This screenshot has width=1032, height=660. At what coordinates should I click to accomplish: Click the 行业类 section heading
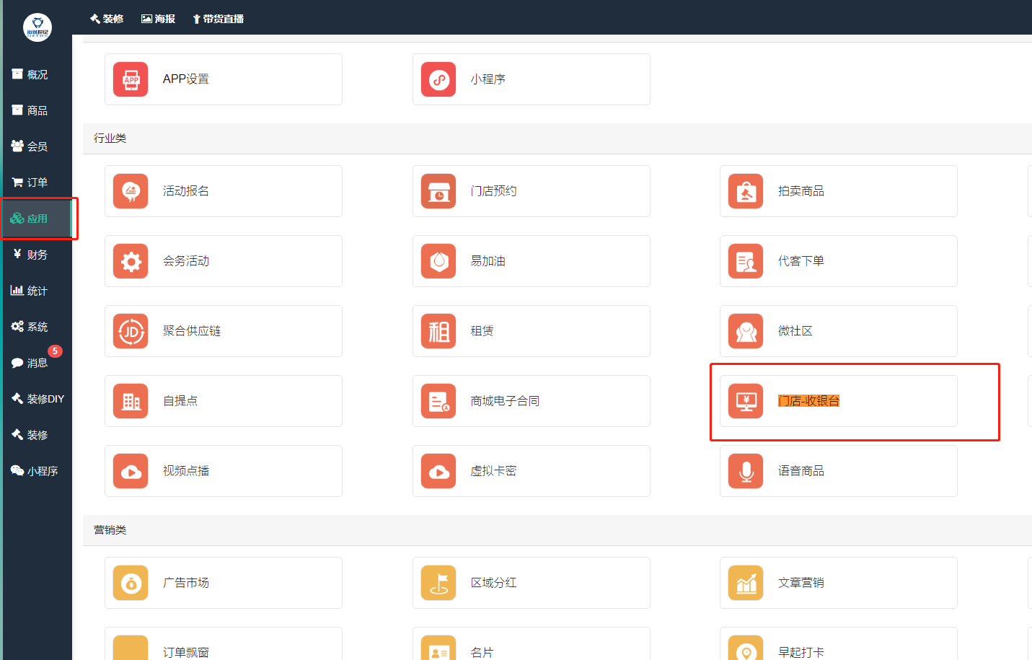pyautogui.click(x=110, y=138)
